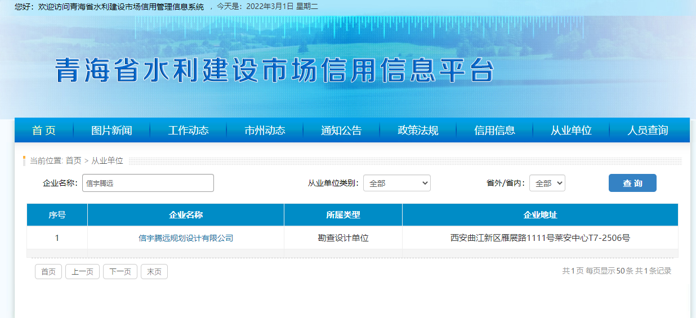Open 市州动态 in the navigation bar

pos(265,131)
